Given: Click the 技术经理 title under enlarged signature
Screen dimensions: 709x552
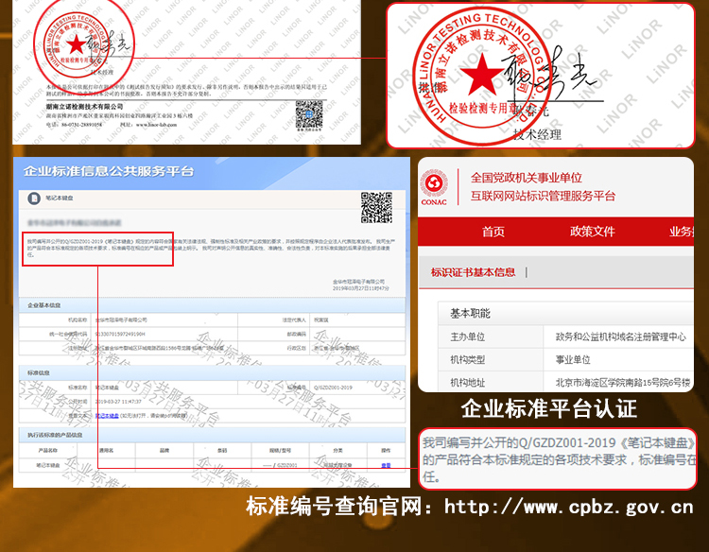Looking at the screenshot, I should point(537,134).
